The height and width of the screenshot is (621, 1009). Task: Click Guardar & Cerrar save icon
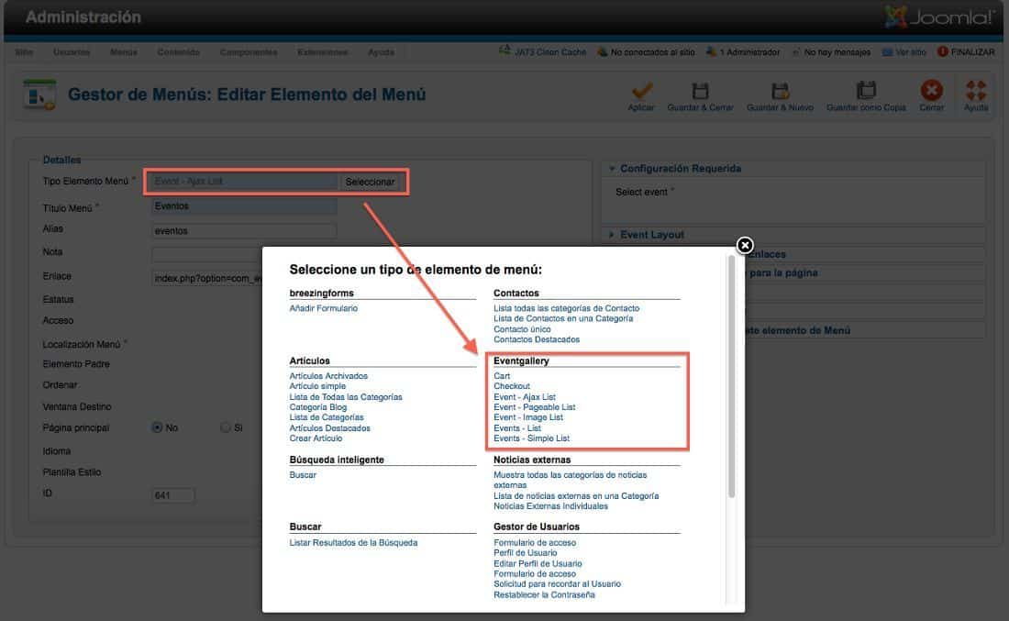coord(700,90)
